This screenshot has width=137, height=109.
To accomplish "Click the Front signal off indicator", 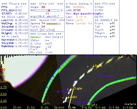I will [112, 23].
